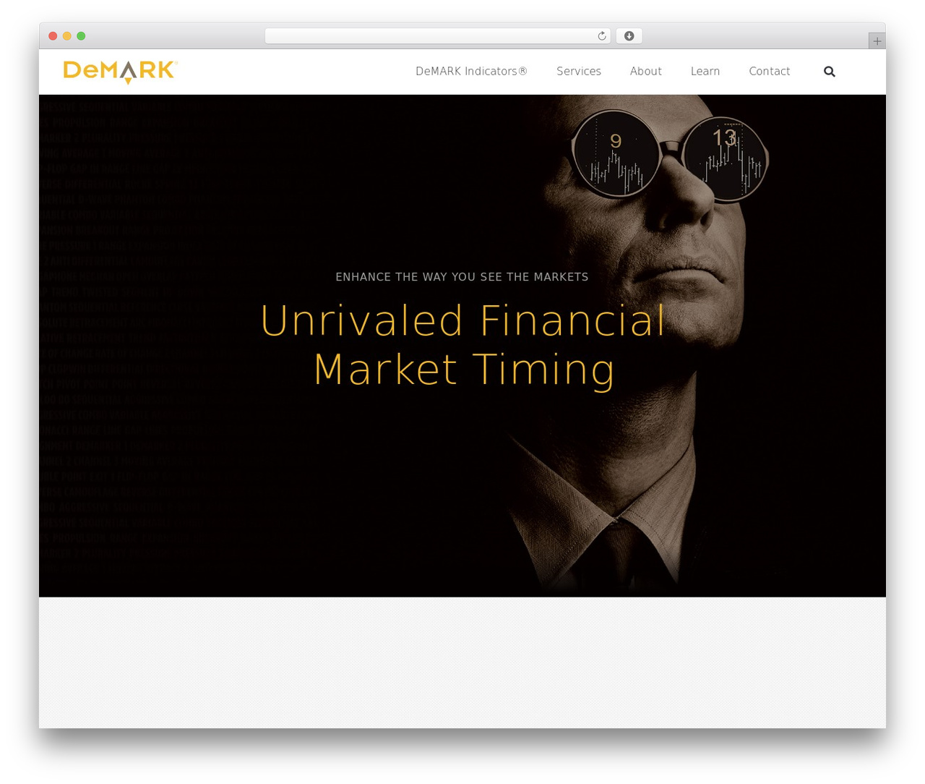The height and width of the screenshot is (784, 925).
Task: Click the glasses lens showing number 13
Action: (x=725, y=159)
